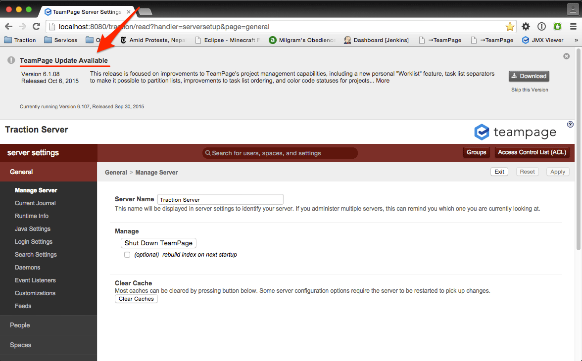Viewport: 582px width, 361px height.
Task: Open Customizations page
Action: 35,293
